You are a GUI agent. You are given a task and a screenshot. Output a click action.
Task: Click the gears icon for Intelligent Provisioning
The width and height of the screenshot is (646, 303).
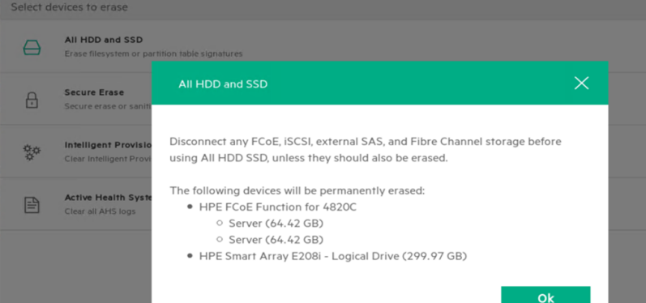tap(32, 152)
